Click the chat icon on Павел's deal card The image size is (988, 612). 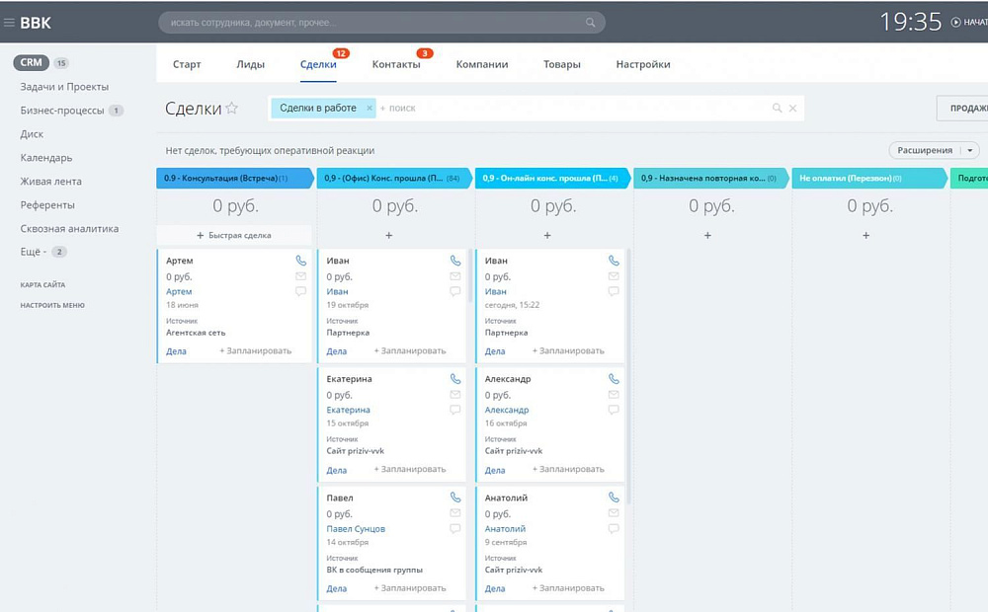tap(455, 529)
